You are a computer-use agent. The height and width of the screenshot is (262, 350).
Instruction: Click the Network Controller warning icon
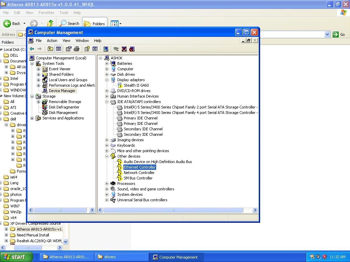pos(120,173)
